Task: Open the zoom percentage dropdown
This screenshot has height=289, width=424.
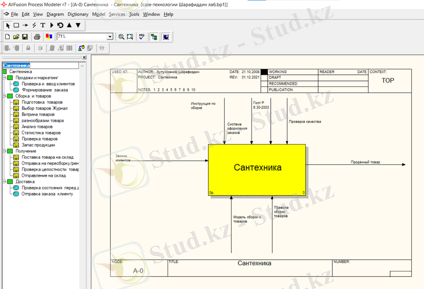Action: 110,37
